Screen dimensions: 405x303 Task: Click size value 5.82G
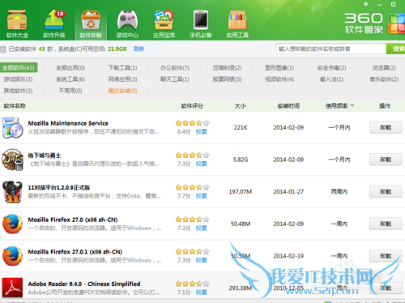click(241, 160)
